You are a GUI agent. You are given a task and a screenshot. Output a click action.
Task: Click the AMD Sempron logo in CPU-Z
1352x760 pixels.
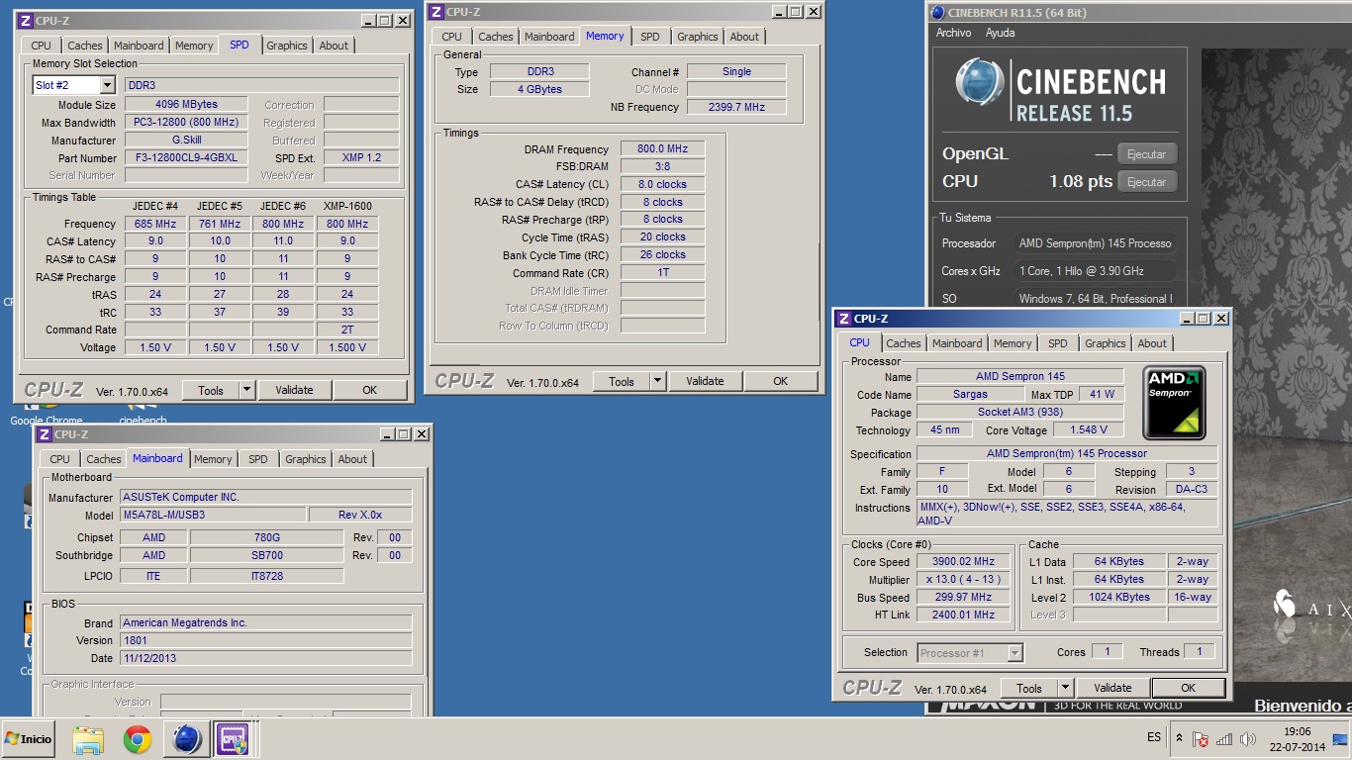click(1175, 403)
